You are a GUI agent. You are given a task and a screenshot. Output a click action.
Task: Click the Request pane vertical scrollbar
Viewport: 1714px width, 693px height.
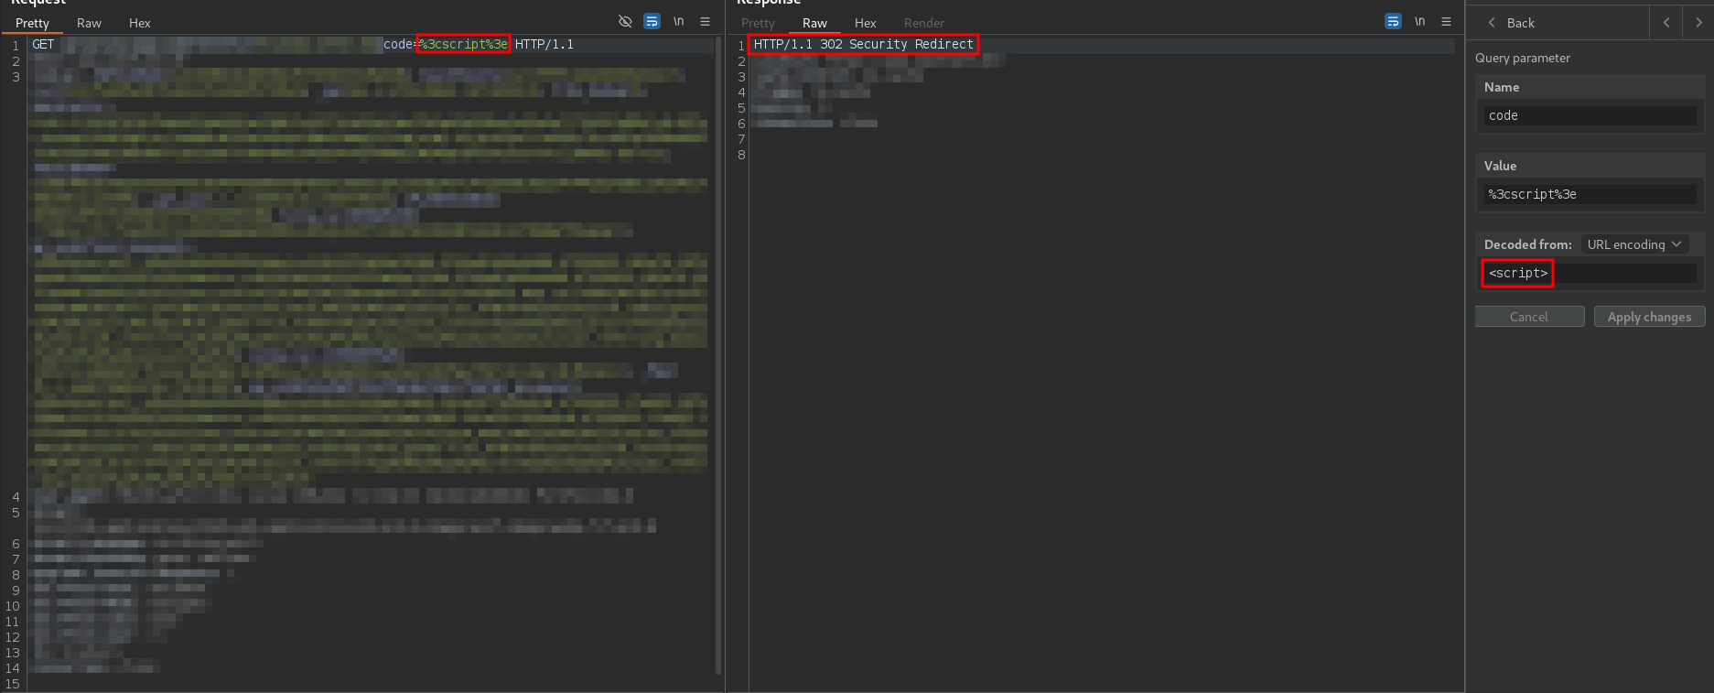tap(719, 357)
